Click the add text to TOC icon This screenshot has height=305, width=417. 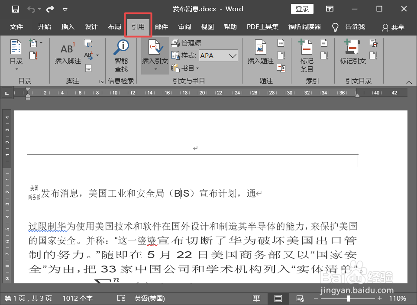click(33, 43)
